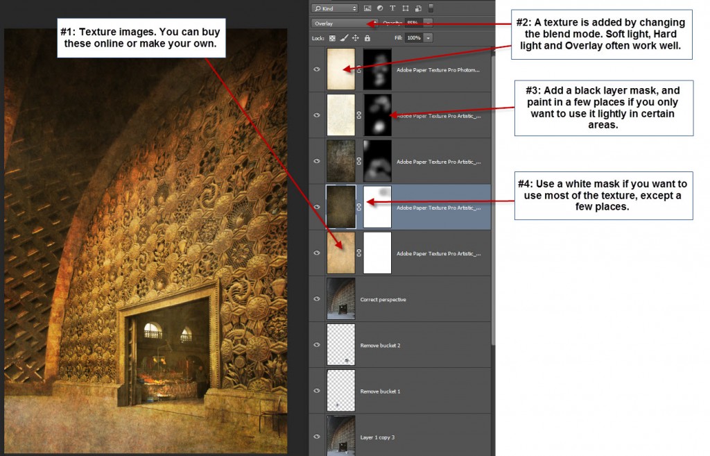Filter for adjustment layers icon

380,8
